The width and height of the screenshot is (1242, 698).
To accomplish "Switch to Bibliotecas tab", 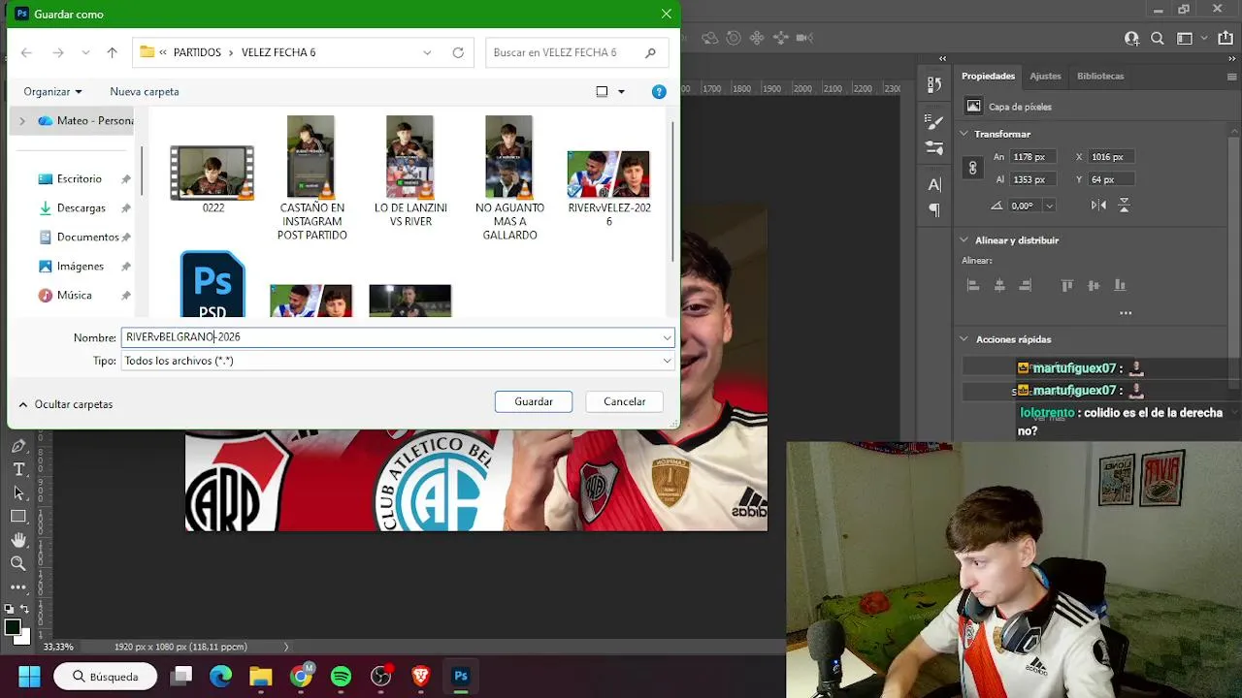I will (x=1100, y=76).
